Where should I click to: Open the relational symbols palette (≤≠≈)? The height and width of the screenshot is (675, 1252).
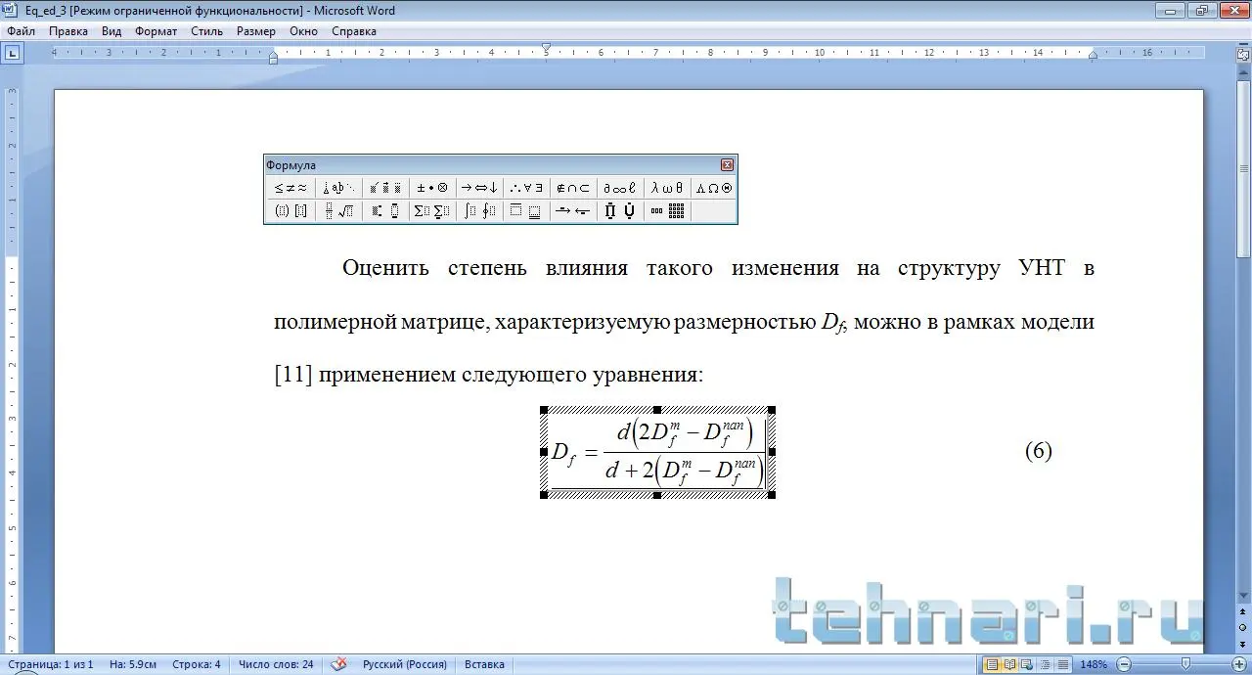click(291, 188)
